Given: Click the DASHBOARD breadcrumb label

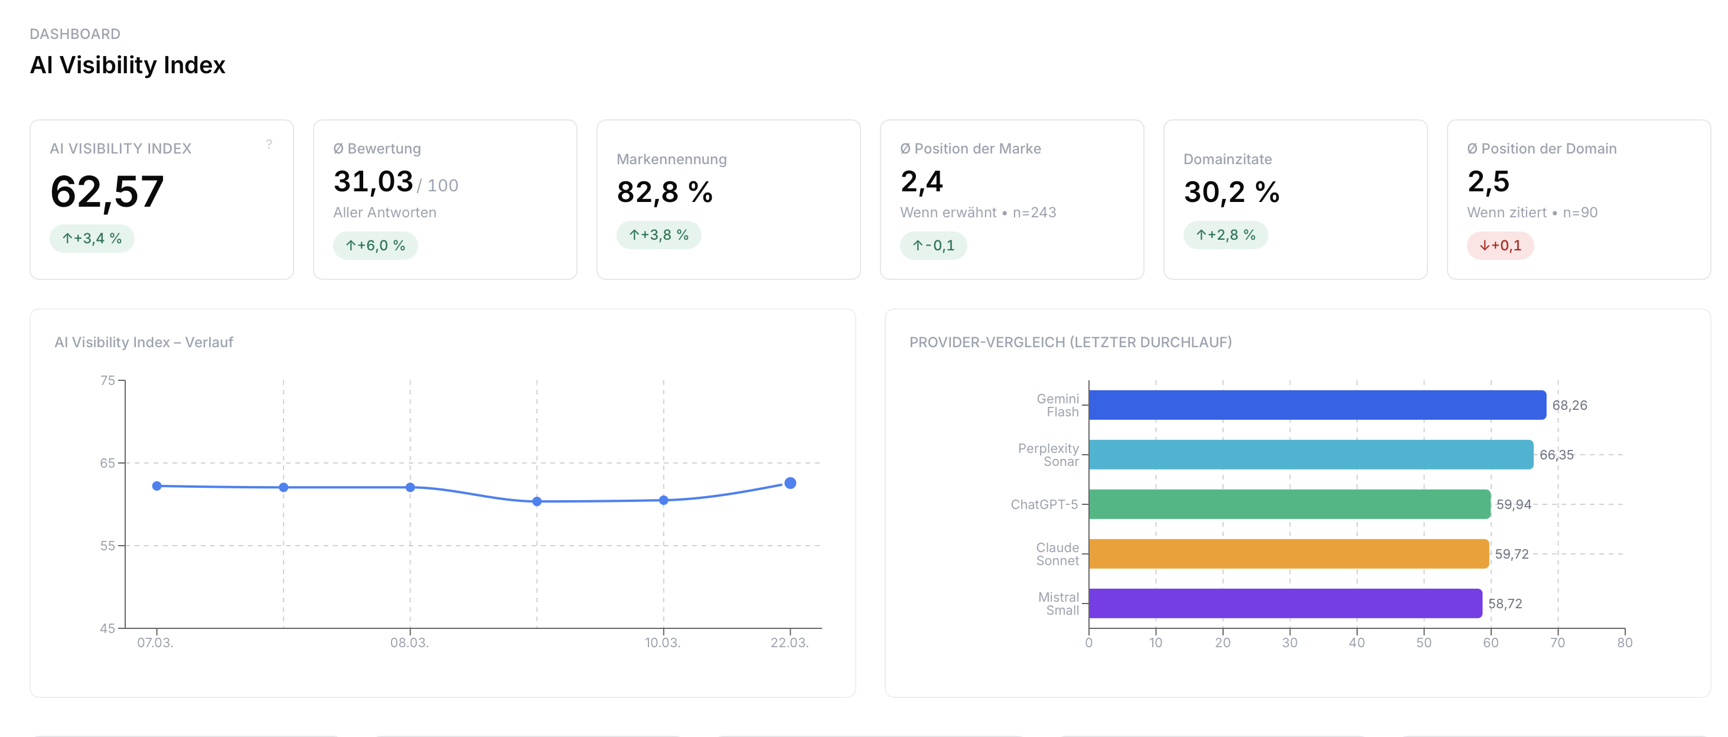Looking at the screenshot, I should tap(75, 34).
